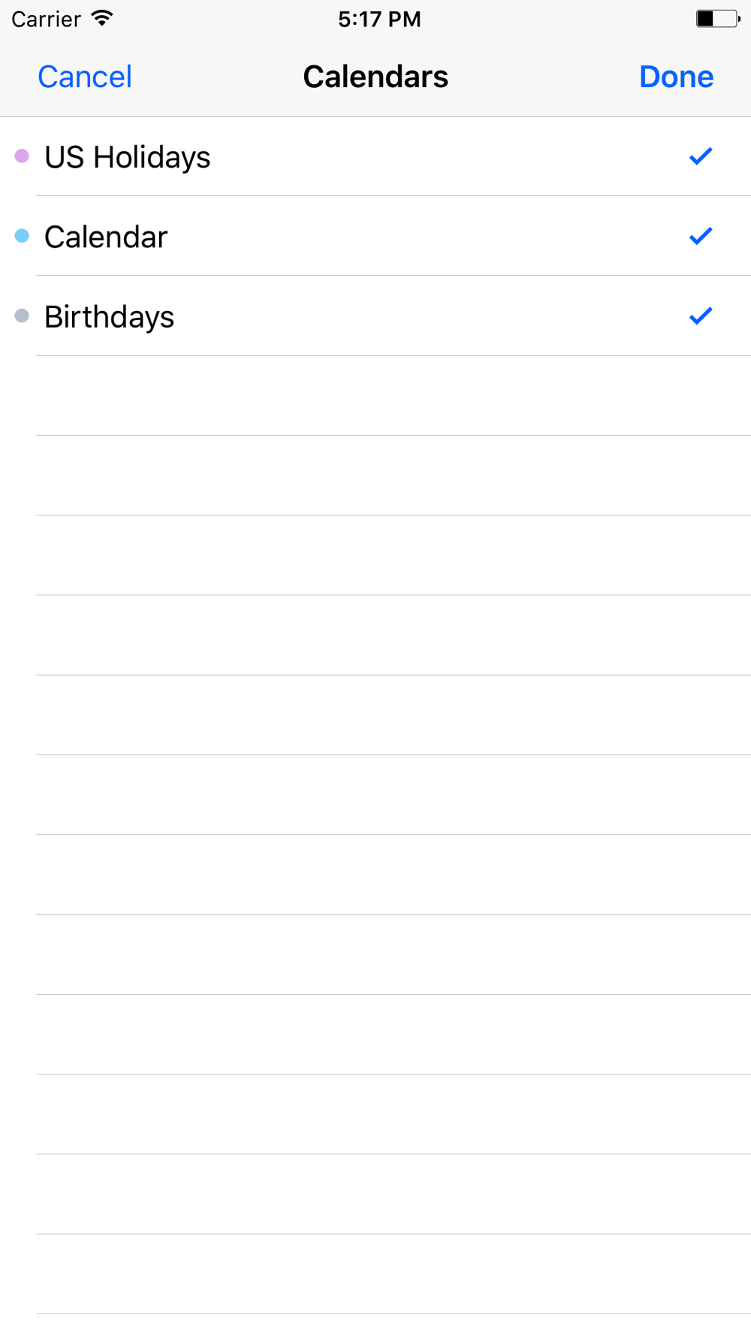
Task: Confirm selection with Done
Action: (676, 77)
